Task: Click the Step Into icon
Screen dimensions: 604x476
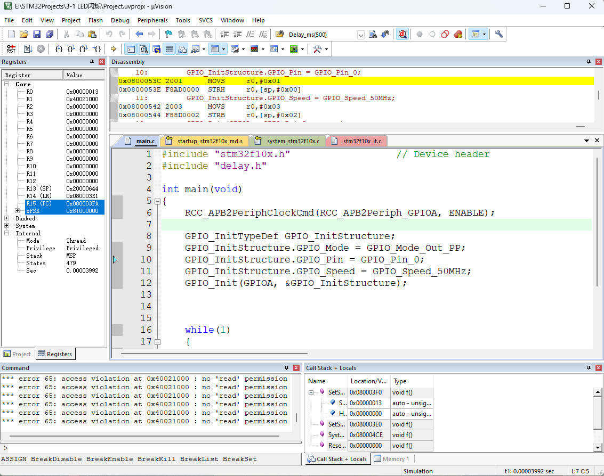Action: tap(59, 49)
